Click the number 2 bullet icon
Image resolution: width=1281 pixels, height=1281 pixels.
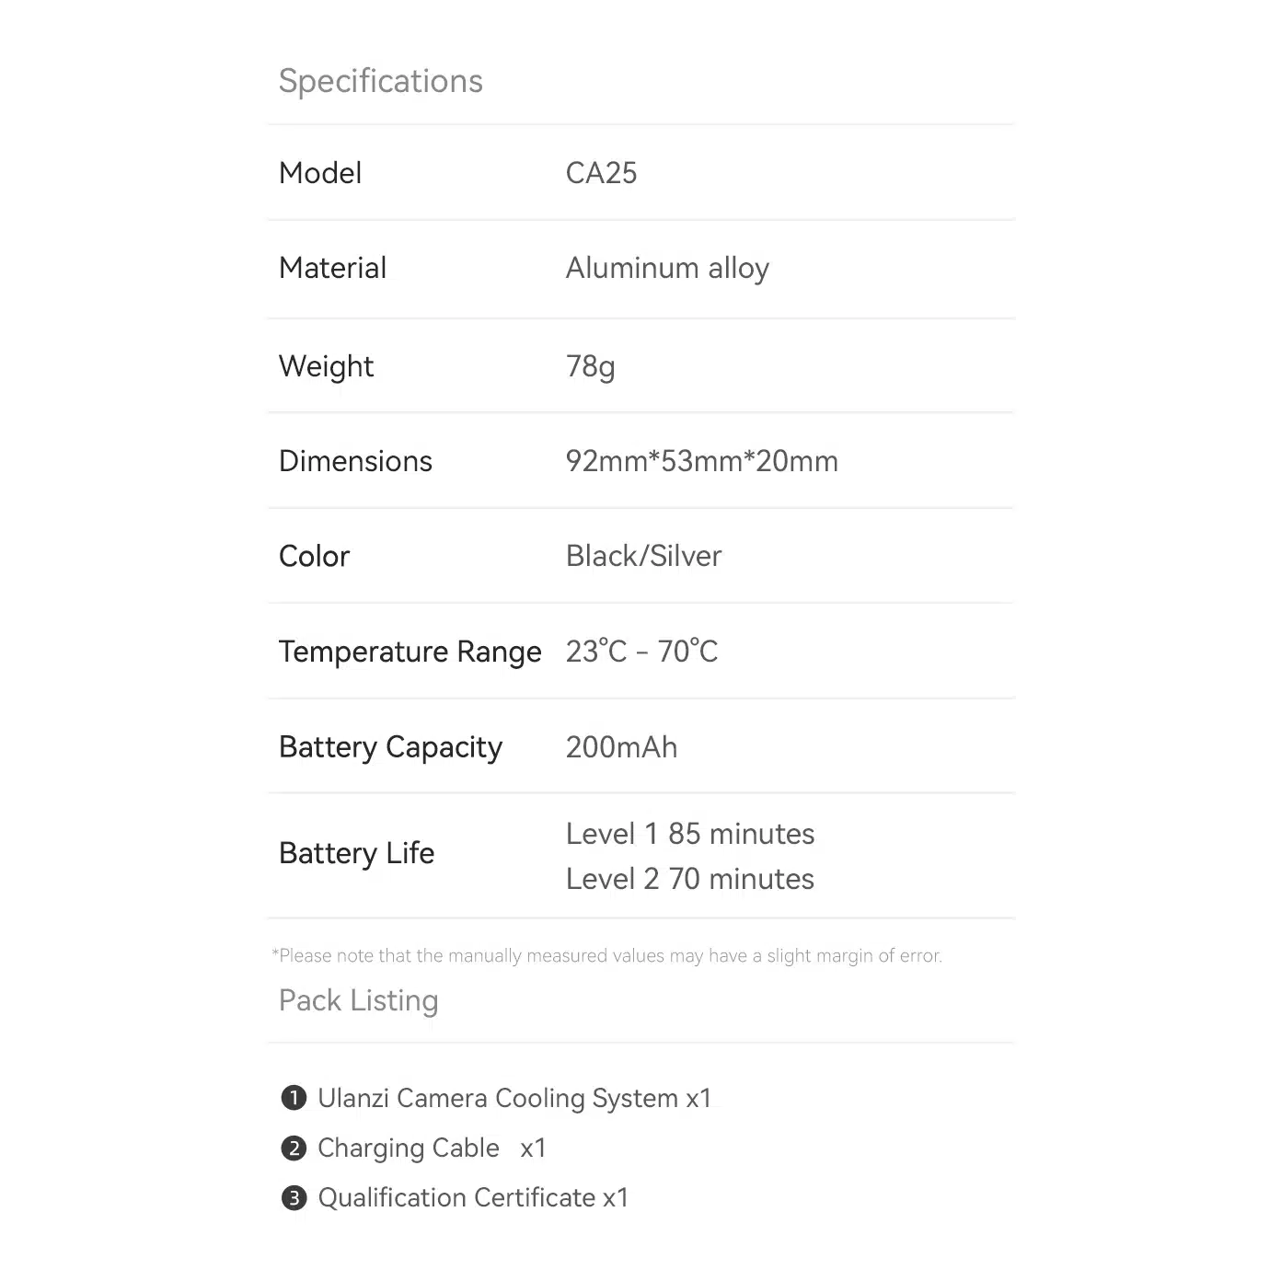(294, 1148)
